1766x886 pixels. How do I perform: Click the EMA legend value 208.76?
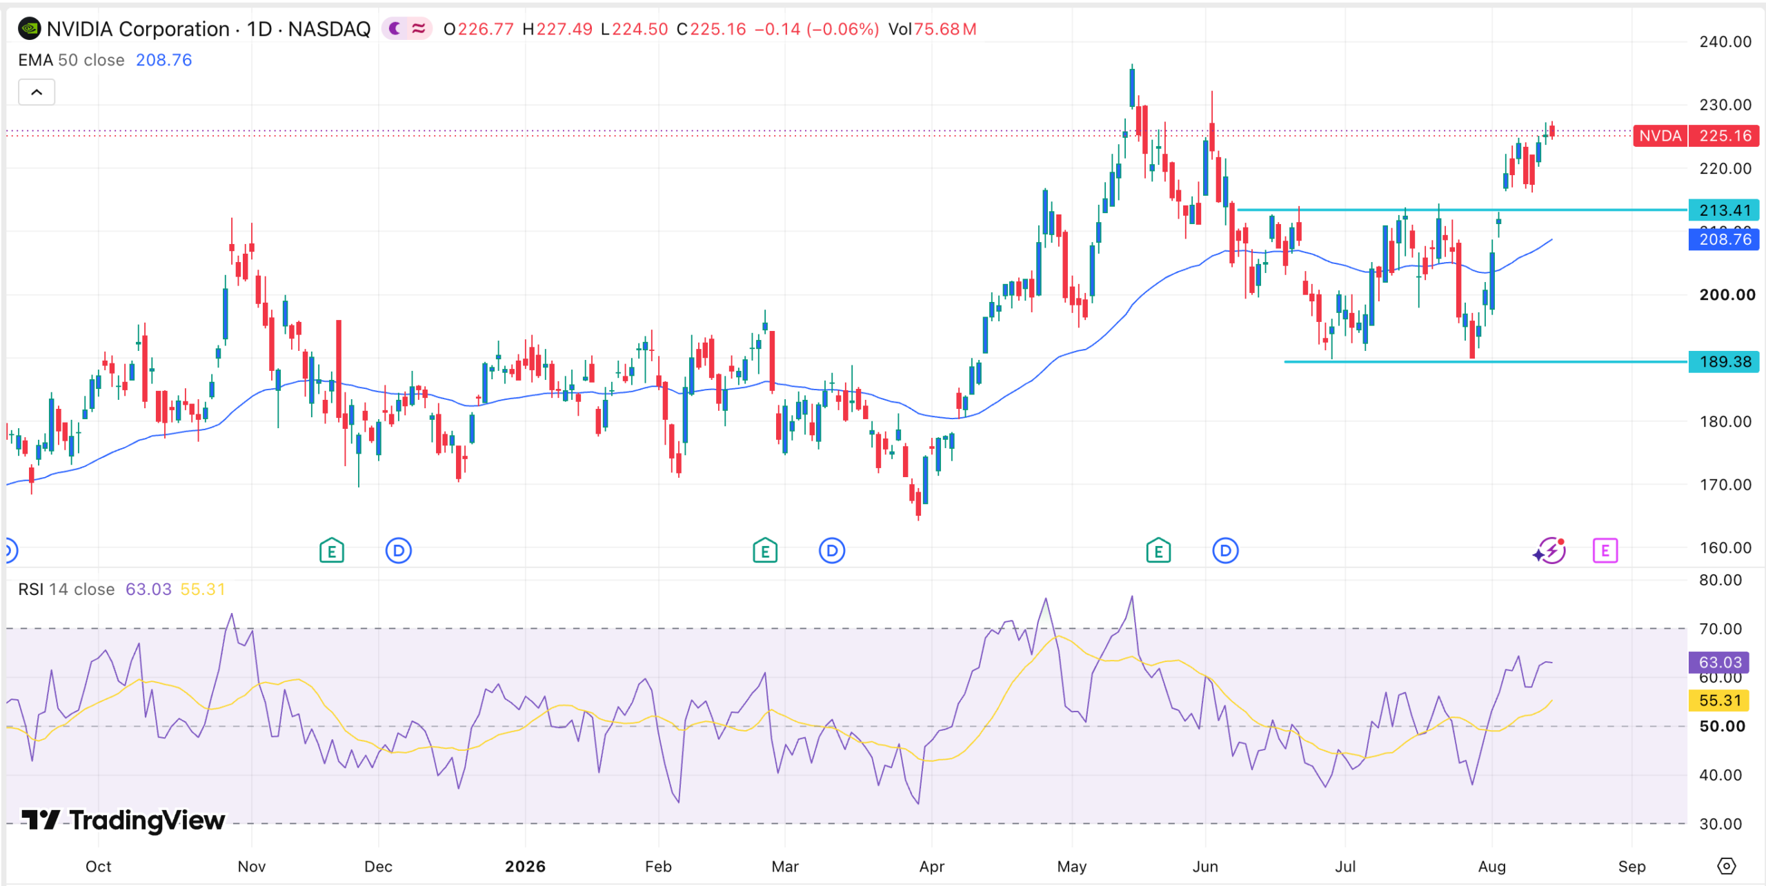pyautogui.click(x=164, y=60)
